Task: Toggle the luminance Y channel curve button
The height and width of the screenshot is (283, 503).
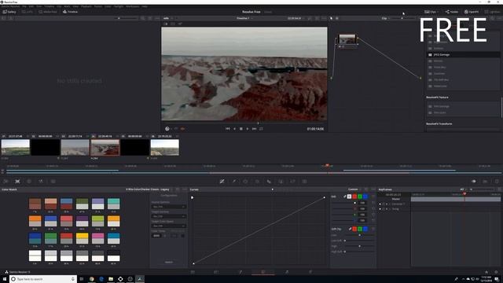Action: (349, 197)
